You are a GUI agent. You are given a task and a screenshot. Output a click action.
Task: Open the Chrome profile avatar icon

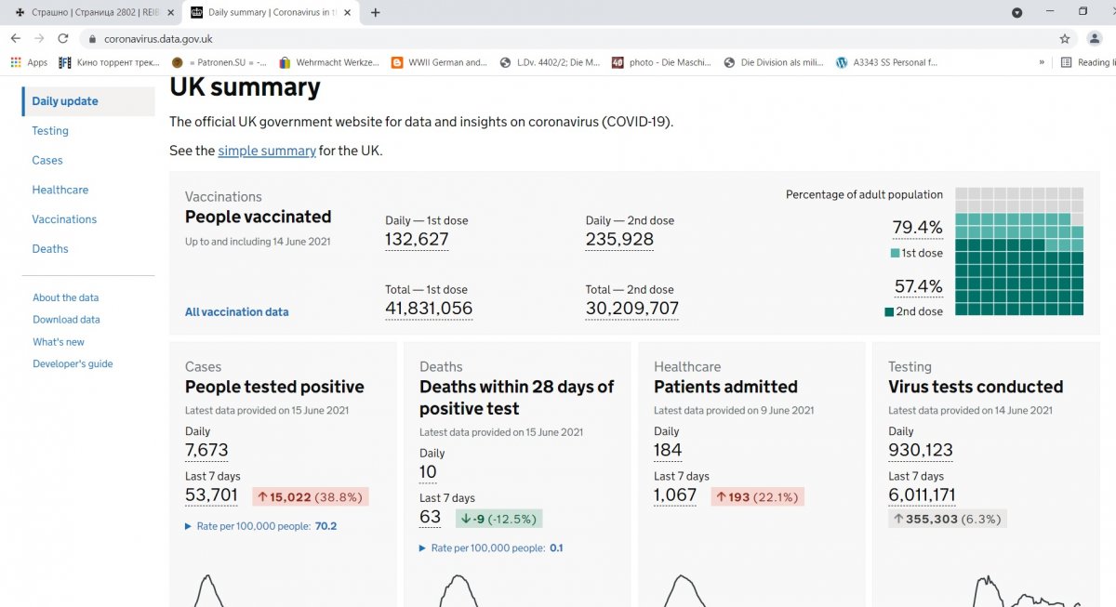click(1094, 39)
